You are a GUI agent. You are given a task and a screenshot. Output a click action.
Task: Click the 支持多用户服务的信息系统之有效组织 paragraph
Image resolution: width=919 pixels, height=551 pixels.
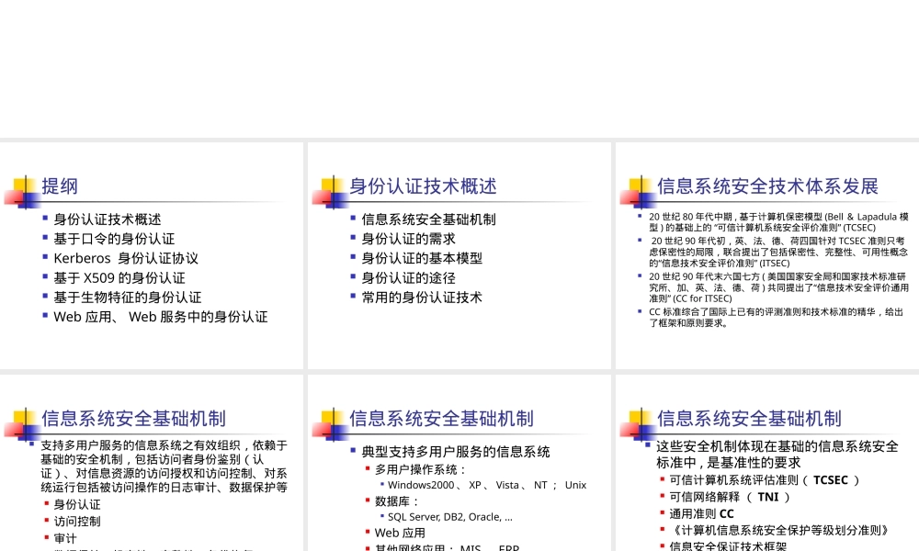click(165, 467)
